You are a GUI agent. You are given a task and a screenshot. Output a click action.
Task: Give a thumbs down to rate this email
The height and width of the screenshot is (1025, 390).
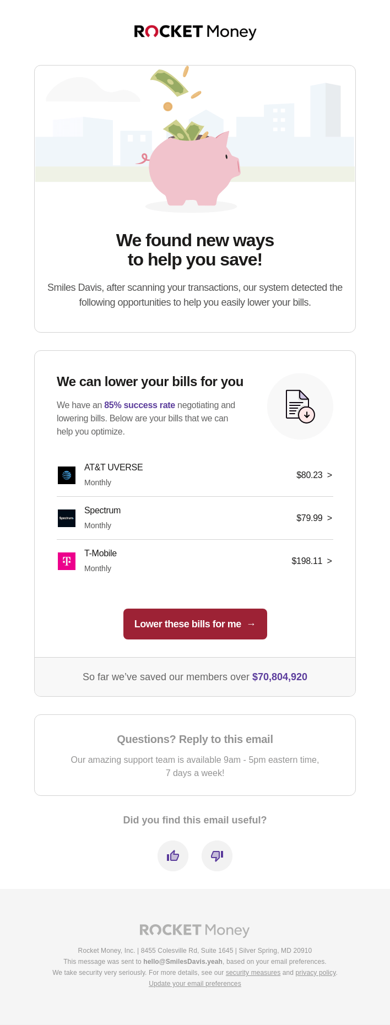tap(216, 855)
